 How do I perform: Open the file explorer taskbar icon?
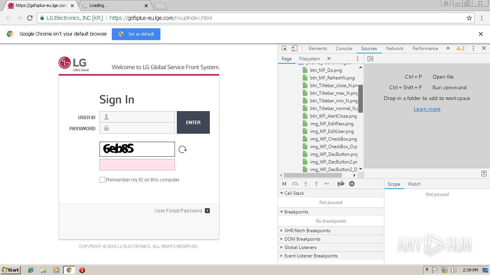point(43,270)
